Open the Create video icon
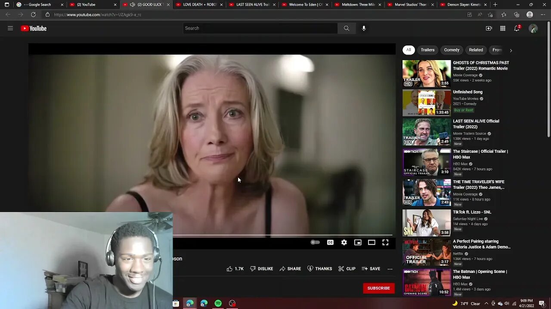This screenshot has height=309, width=551. click(489, 28)
